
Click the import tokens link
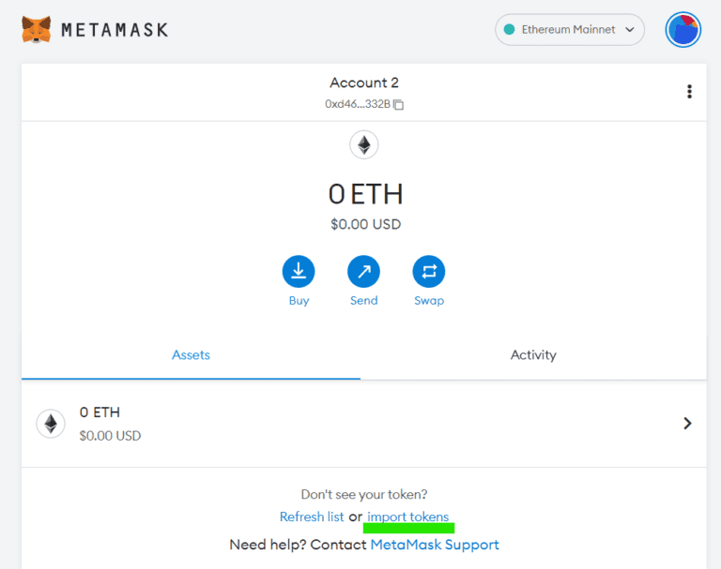(x=407, y=517)
